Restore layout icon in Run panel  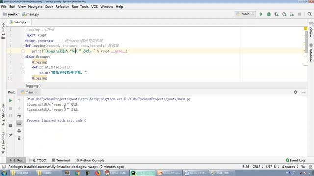pos(11,126)
